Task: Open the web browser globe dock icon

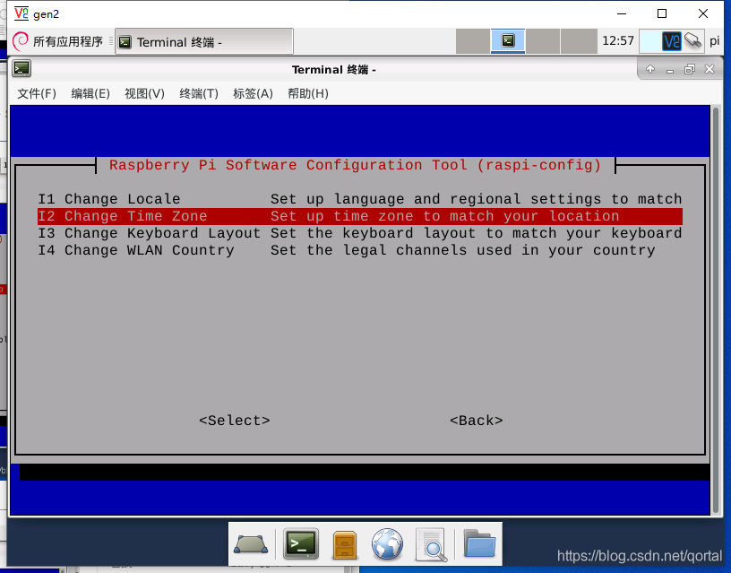Action: [387, 543]
